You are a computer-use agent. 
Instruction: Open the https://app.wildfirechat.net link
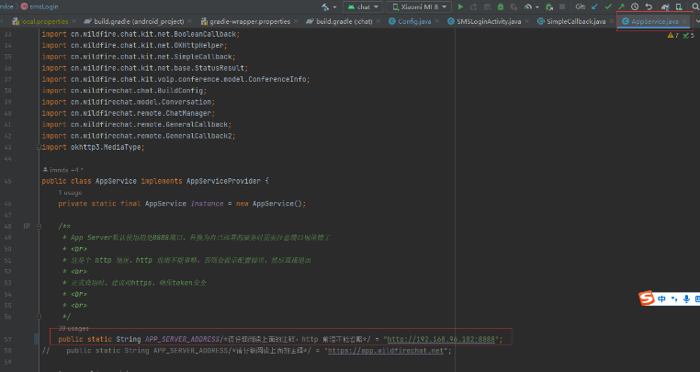386,351
